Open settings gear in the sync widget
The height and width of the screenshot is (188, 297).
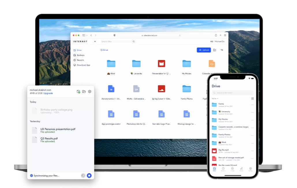pyautogui.click(x=90, y=91)
